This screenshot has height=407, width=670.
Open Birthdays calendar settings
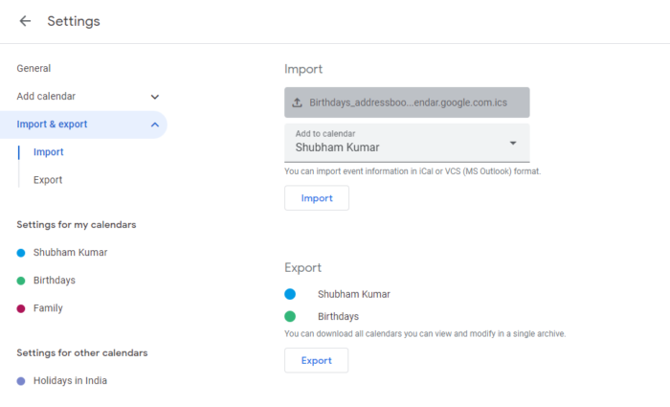[54, 281]
